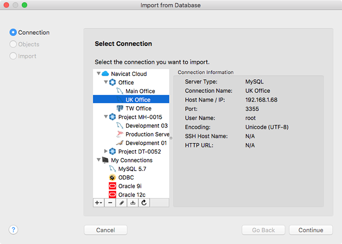Select the Objects step radio button
Viewport: 342px width, 244px height.
point(13,44)
